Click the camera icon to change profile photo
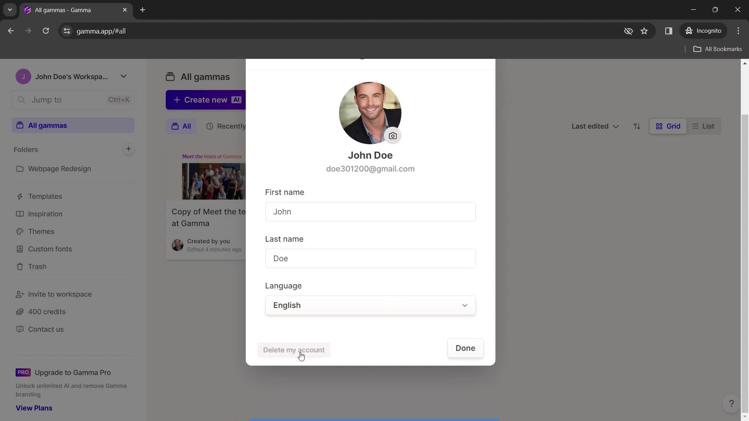Viewport: 749px width, 421px height. pos(392,135)
